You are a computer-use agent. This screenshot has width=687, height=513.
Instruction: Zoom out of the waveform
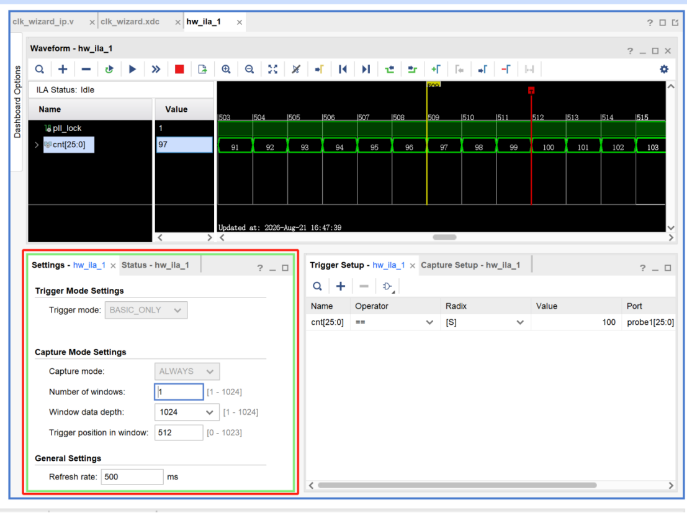click(249, 70)
